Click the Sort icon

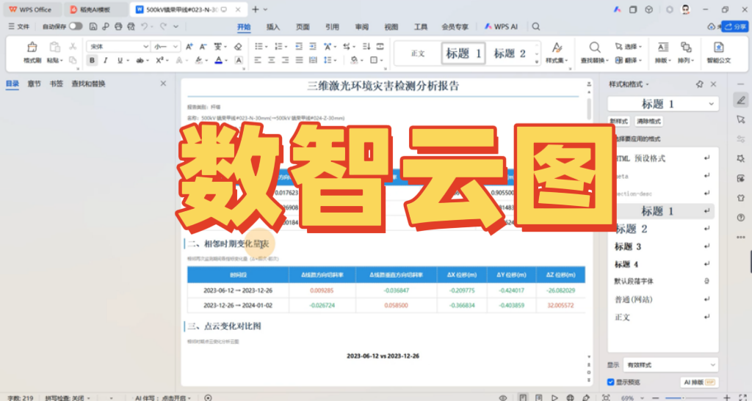366,46
